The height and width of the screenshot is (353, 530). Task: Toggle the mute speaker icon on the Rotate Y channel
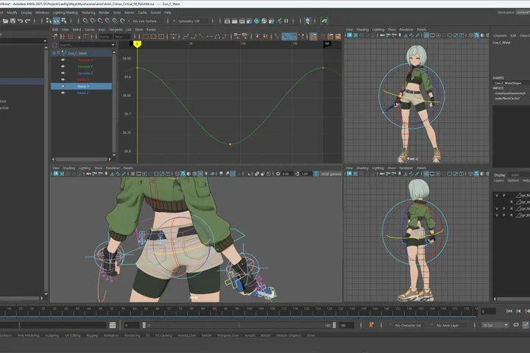click(x=63, y=86)
